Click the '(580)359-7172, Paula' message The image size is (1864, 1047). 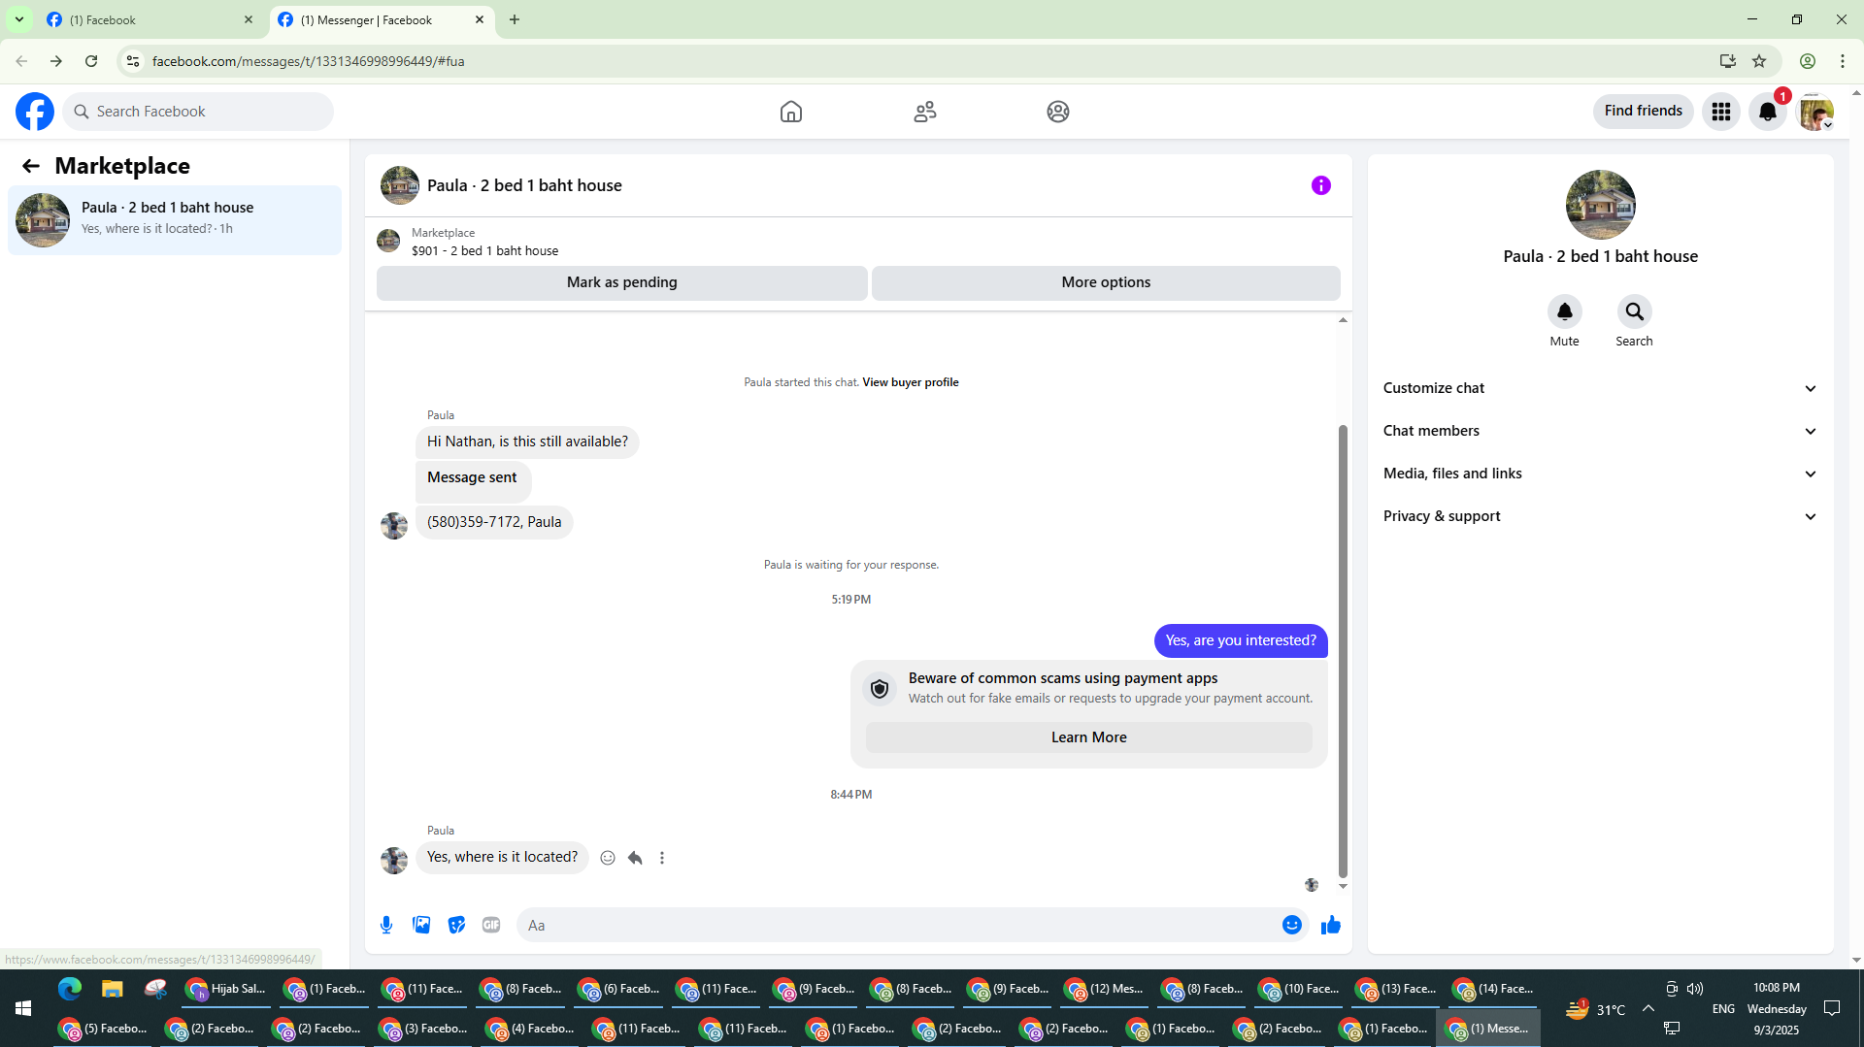(x=494, y=522)
